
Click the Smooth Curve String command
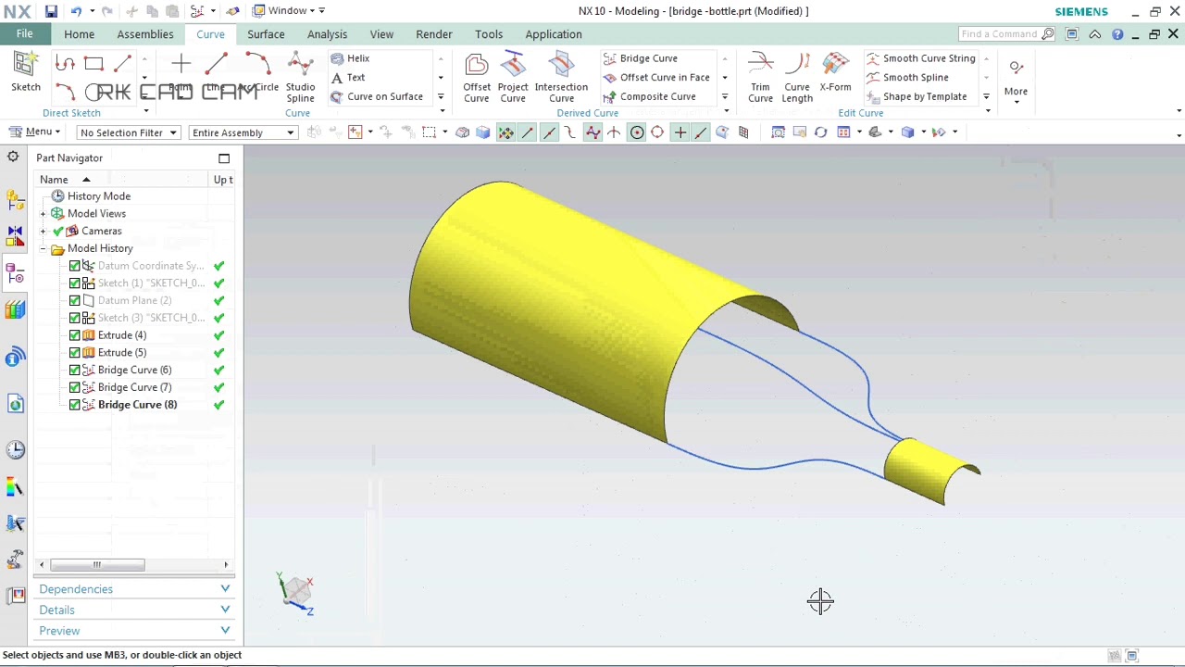tap(921, 58)
